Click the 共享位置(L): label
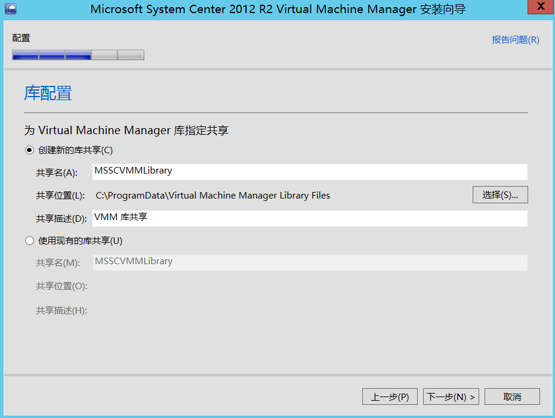The height and width of the screenshot is (418, 555). pyautogui.click(x=60, y=195)
